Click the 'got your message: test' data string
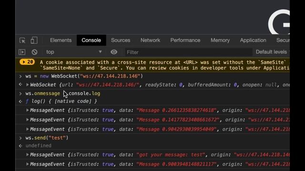This screenshot has width=305, height=171. [171, 155]
